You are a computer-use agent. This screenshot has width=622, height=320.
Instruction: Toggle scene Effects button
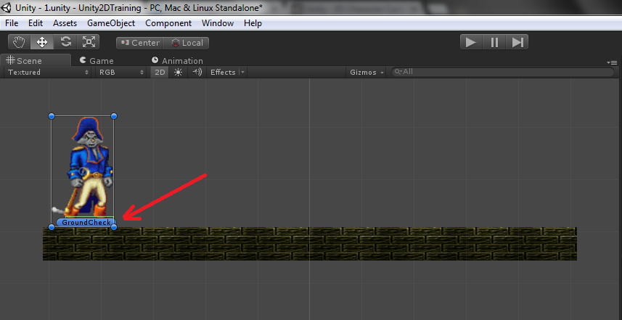click(223, 72)
